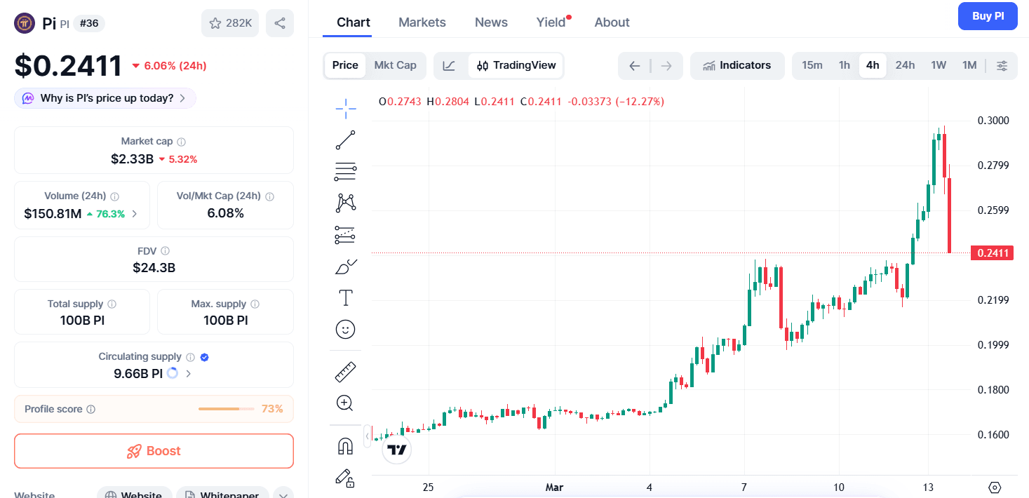This screenshot has width=1029, height=498.
Task: Open the emoji sticker tool
Action: point(345,329)
